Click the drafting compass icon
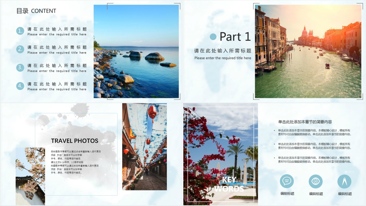The width and height of the screenshot is (366, 206). [x=344, y=181]
